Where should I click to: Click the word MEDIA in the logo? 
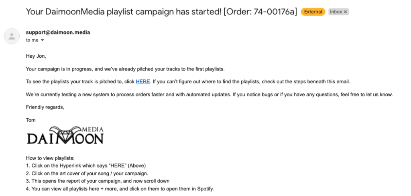(x=93, y=129)
